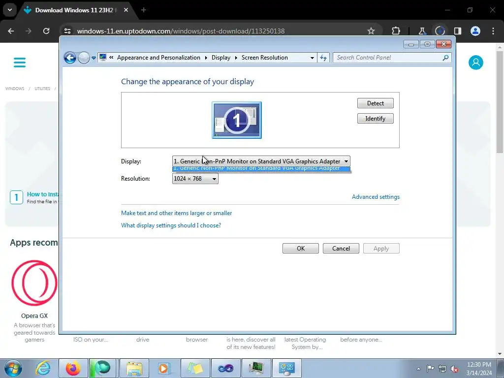The image size is (504, 378).
Task: Open the Chrome tab search dropdown
Action: 10,10
